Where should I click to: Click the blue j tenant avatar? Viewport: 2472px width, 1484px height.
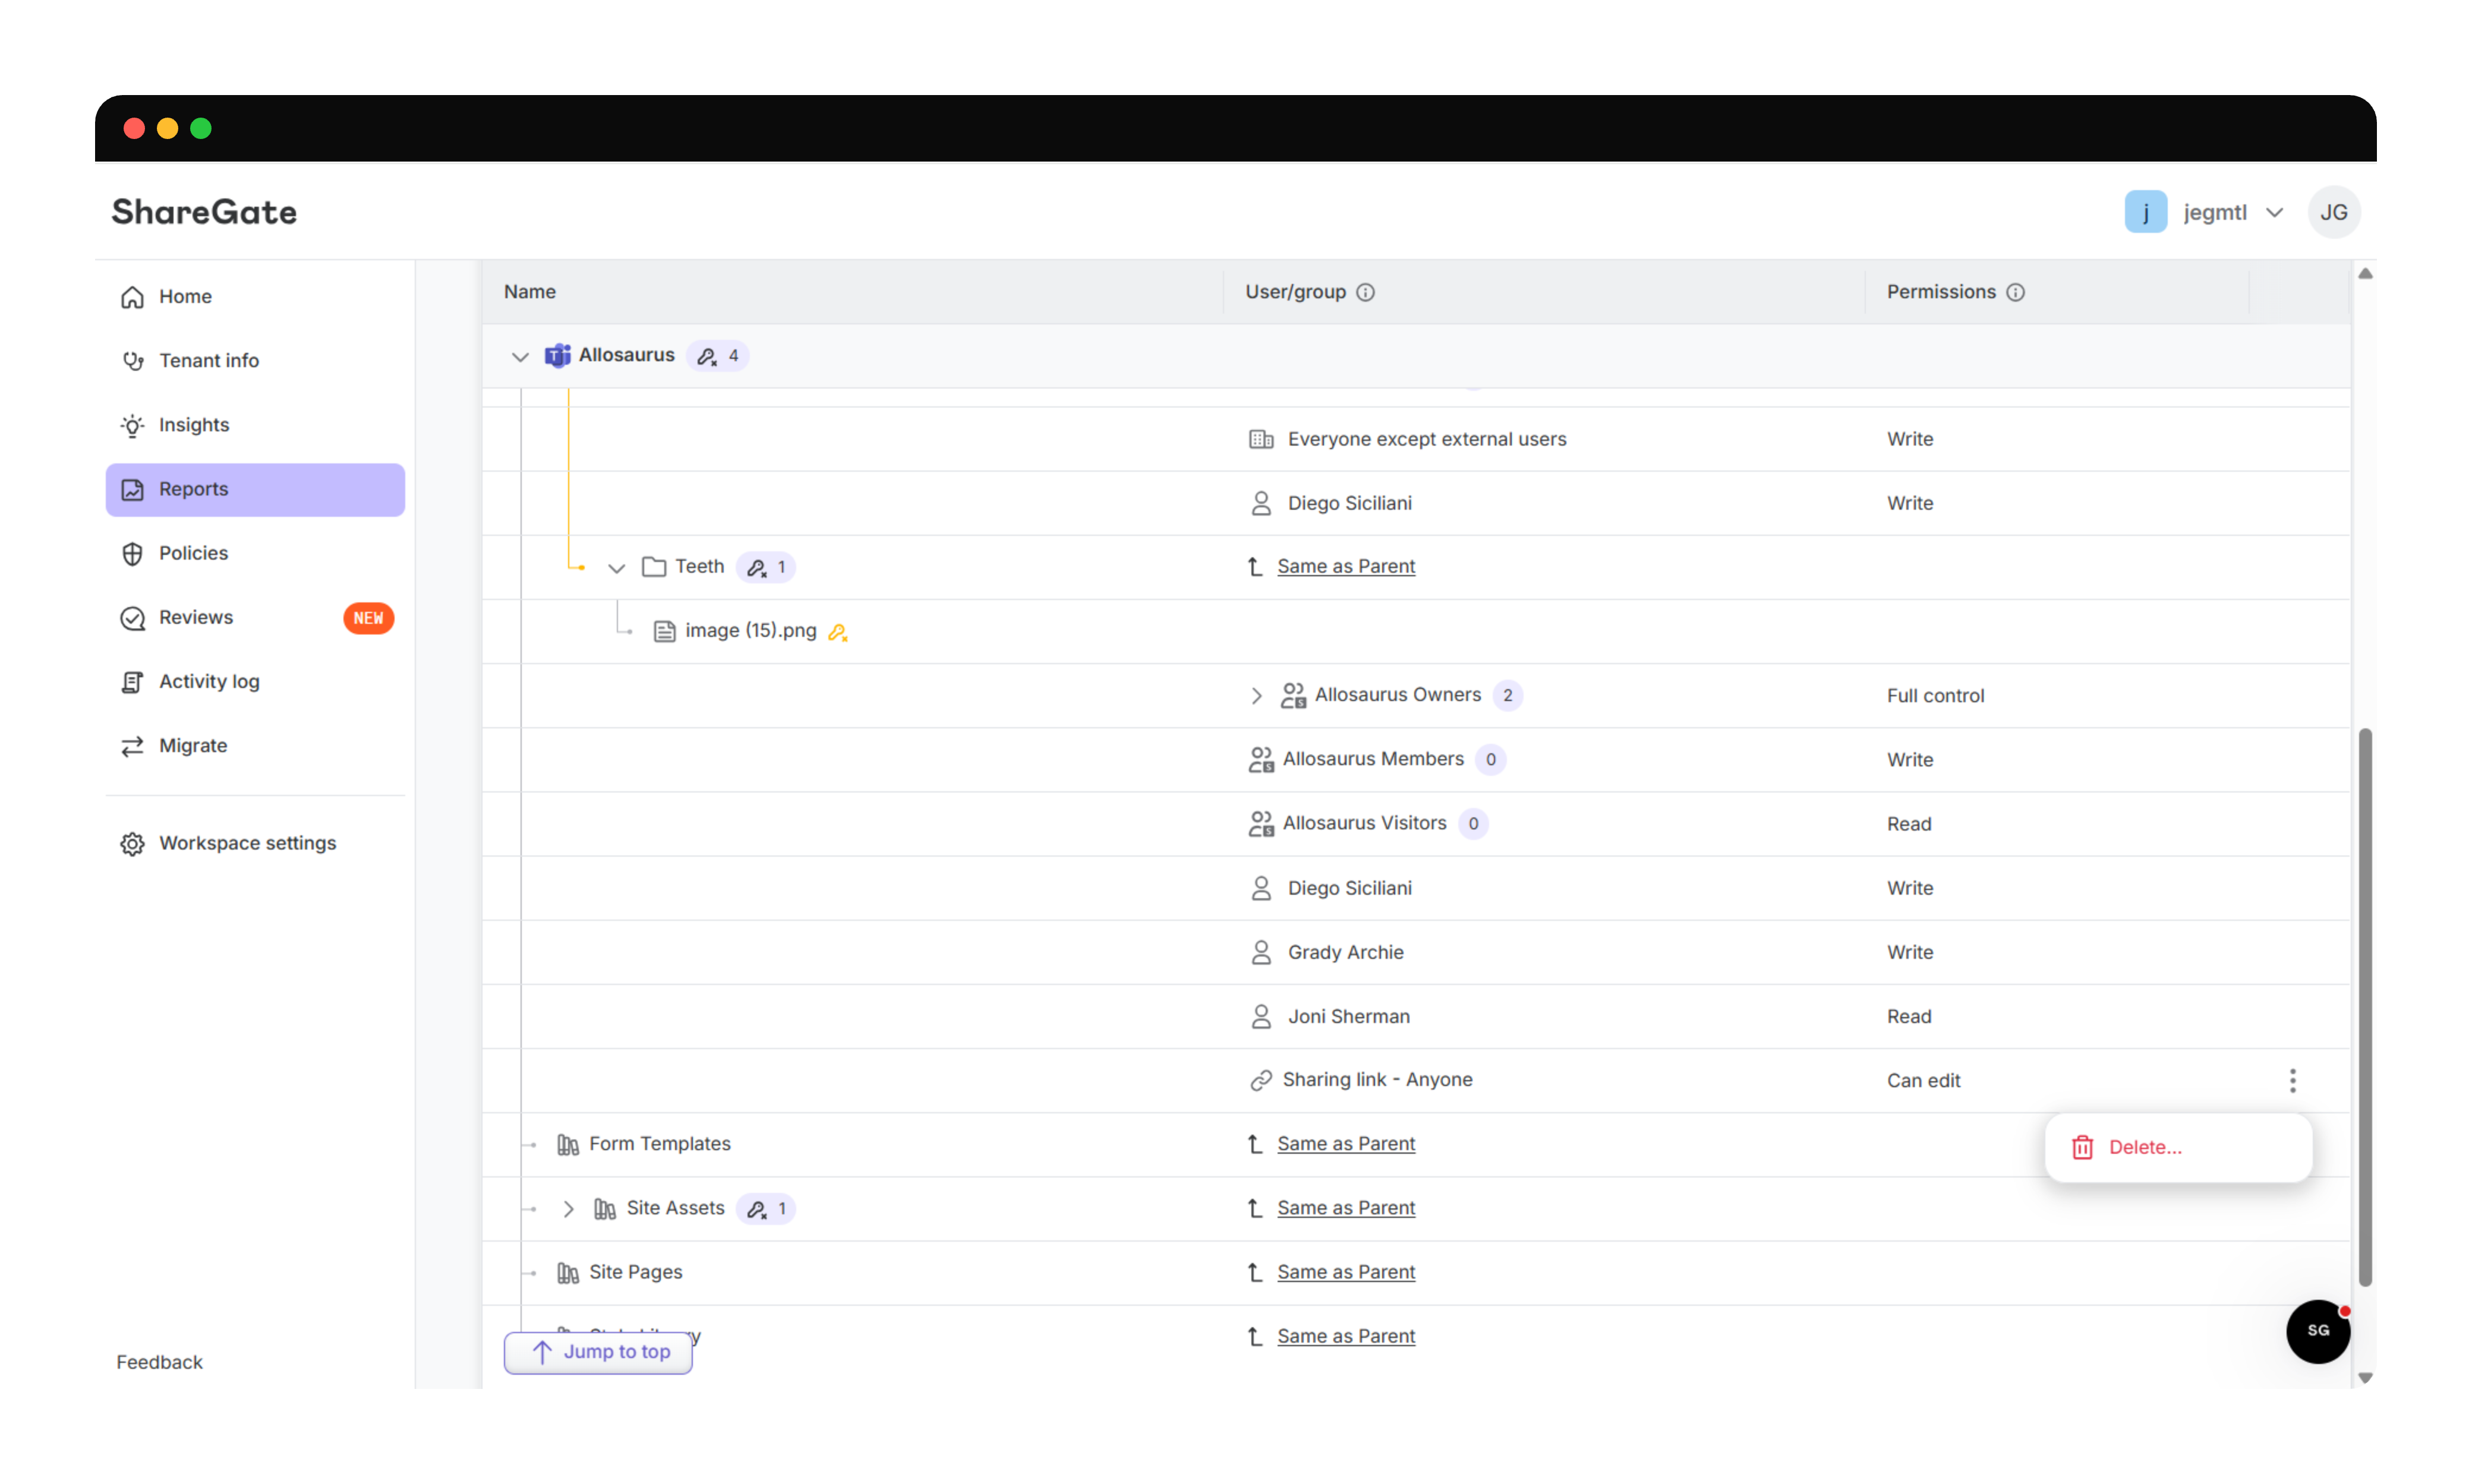click(2145, 212)
